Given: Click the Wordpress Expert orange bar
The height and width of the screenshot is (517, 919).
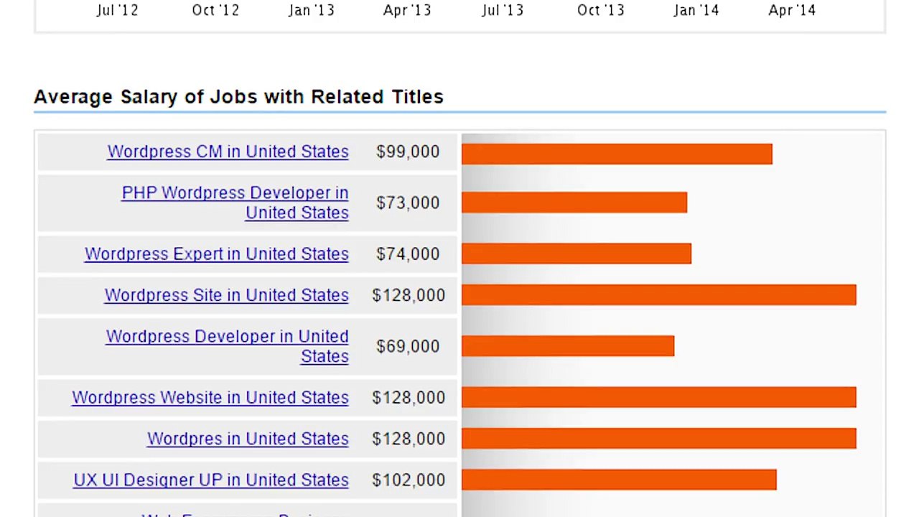Looking at the screenshot, I should coord(576,253).
